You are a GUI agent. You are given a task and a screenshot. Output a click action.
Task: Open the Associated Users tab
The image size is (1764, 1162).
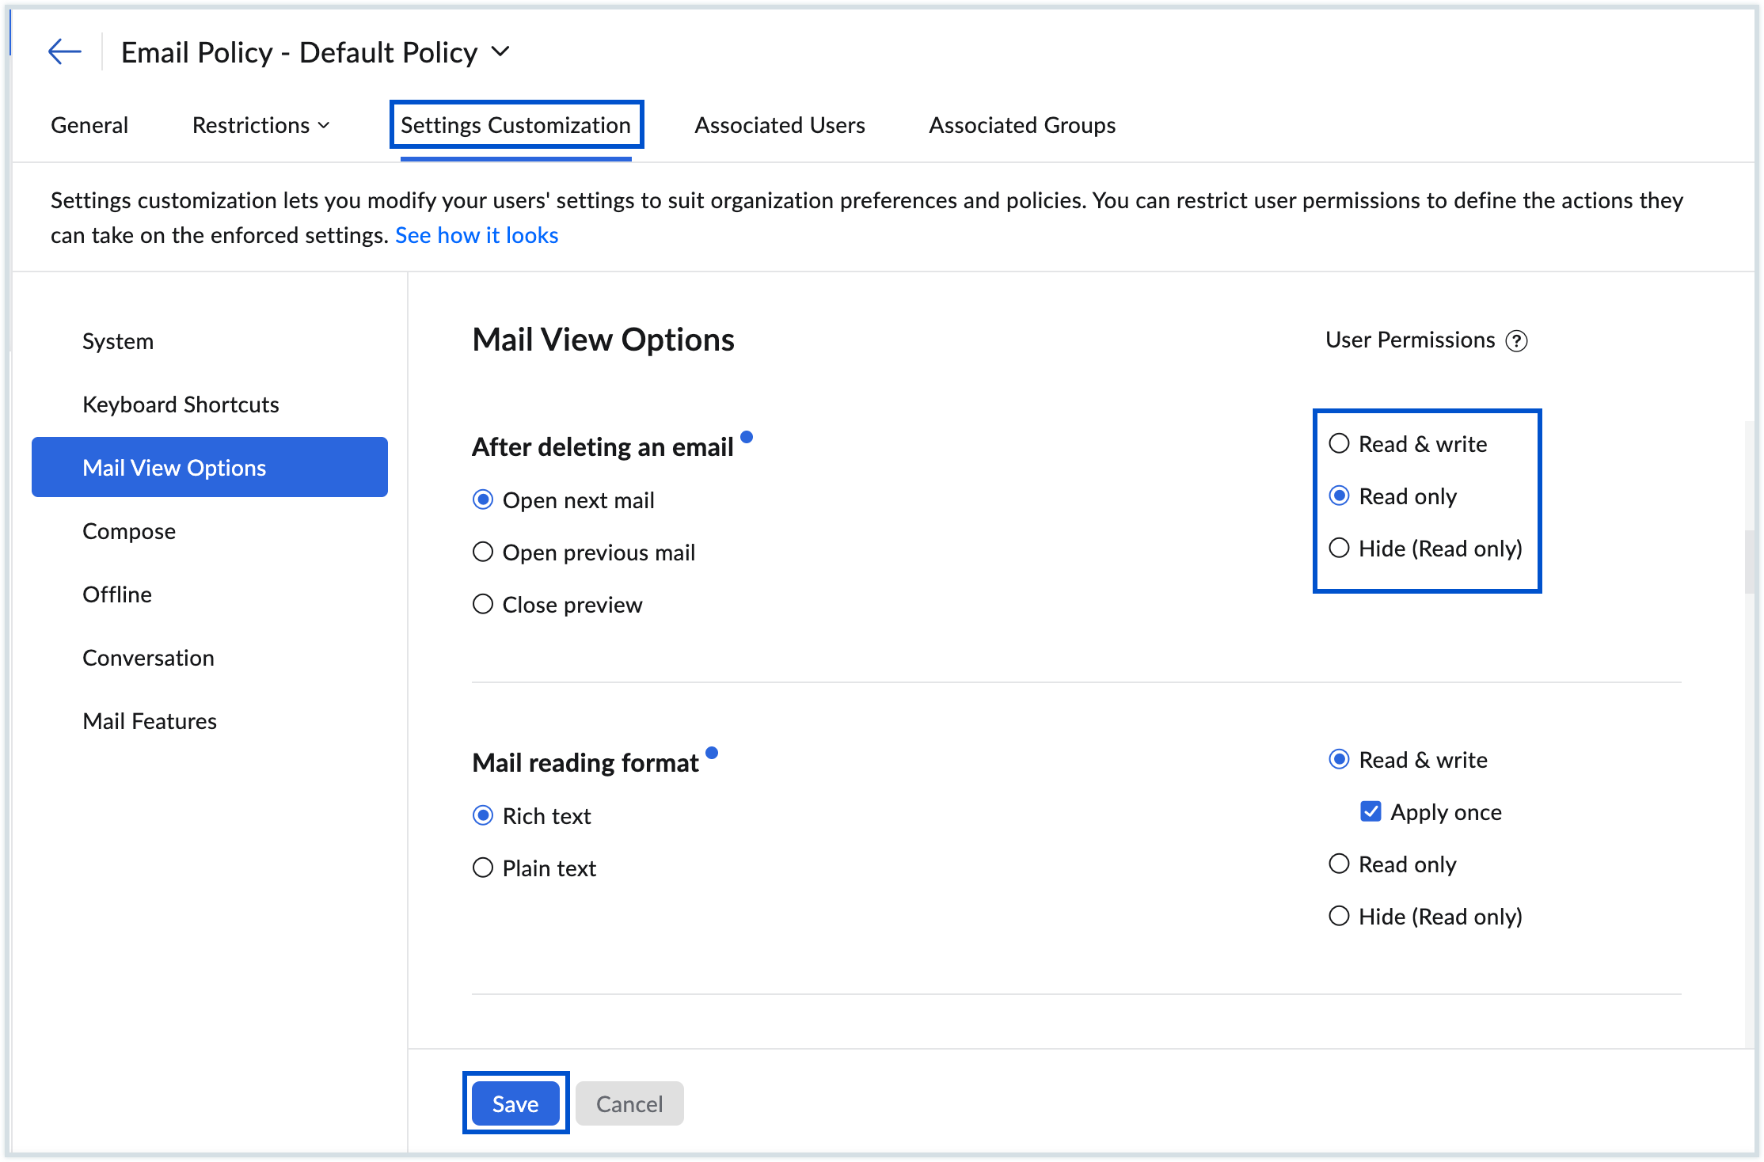click(x=779, y=125)
